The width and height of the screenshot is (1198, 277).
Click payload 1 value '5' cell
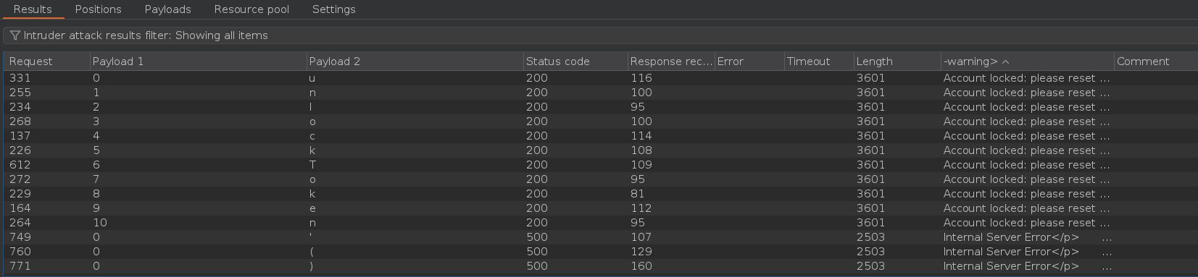coord(198,150)
